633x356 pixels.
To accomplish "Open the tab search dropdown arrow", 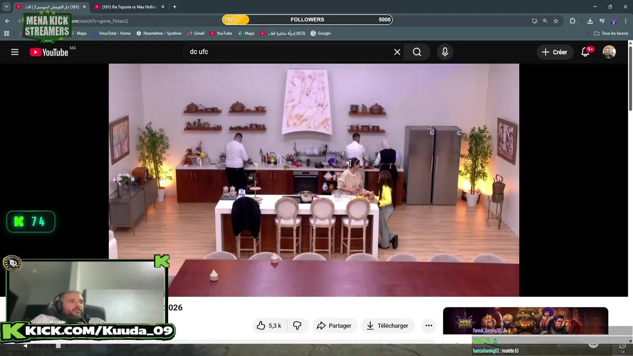I will (6, 7).
